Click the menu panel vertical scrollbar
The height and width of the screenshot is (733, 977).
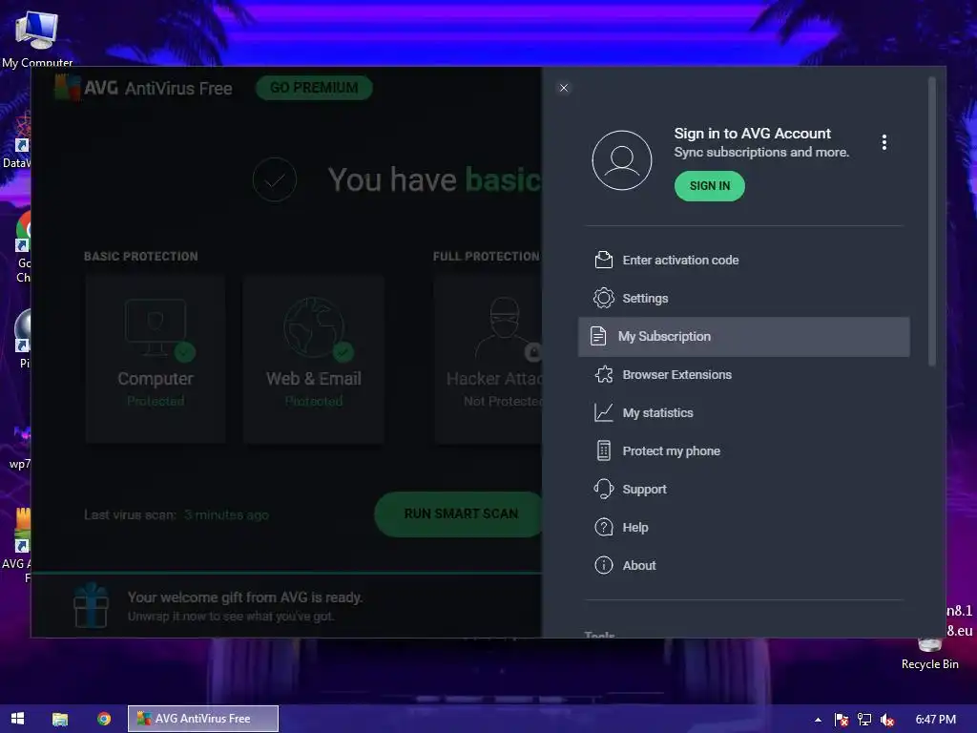(931, 221)
